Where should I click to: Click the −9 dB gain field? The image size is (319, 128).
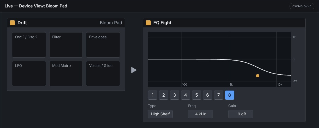(241, 114)
